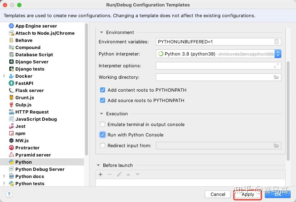The image size is (296, 202).
Task: Click the Apply button
Action: pyautogui.click(x=248, y=194)
